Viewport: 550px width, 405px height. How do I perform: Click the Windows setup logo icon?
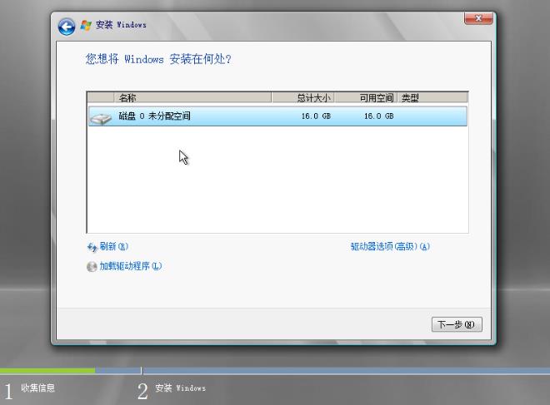85,25
